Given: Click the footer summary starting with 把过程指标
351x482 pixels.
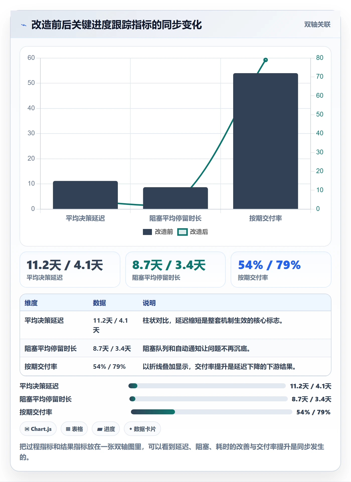Looking at the screenshot, I should click(x=172, y=452).
